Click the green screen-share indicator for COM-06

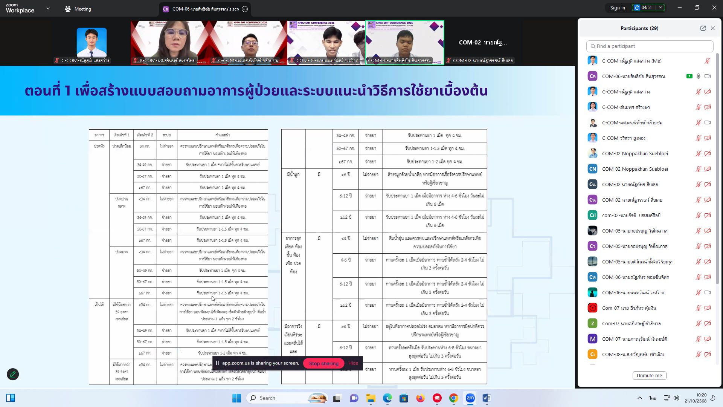tap(689, 76)
